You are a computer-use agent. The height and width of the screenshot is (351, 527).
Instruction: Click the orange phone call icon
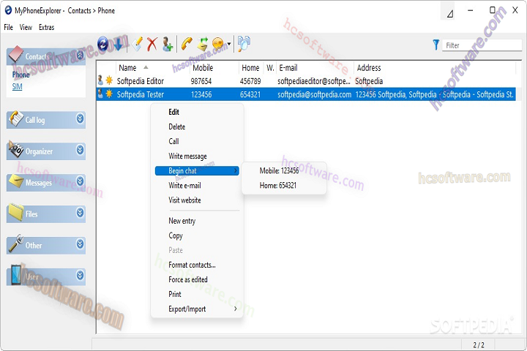187,44
